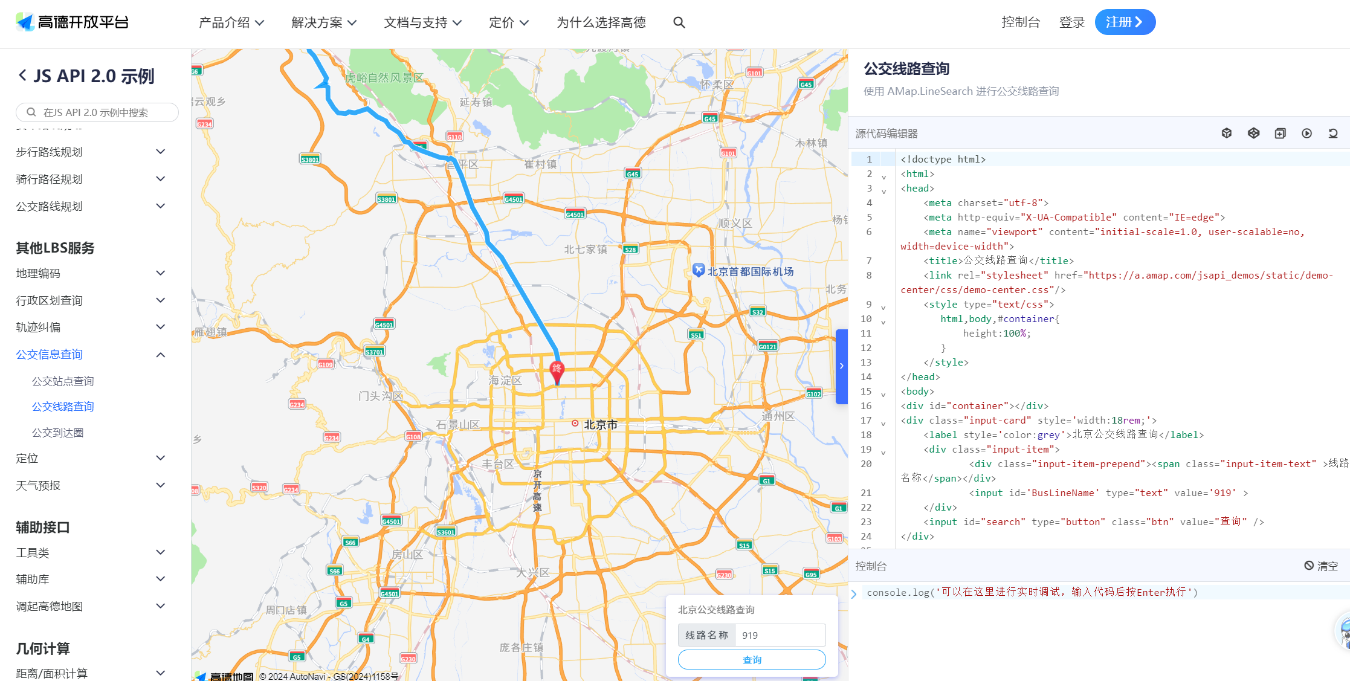Click the 查询 button on map card
Viewport: 1350px width, 681px height.
752,660
